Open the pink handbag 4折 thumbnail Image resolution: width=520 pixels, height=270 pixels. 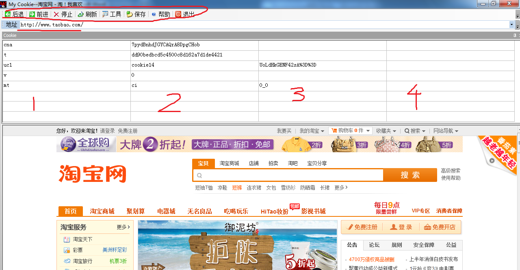coord(392,144)
